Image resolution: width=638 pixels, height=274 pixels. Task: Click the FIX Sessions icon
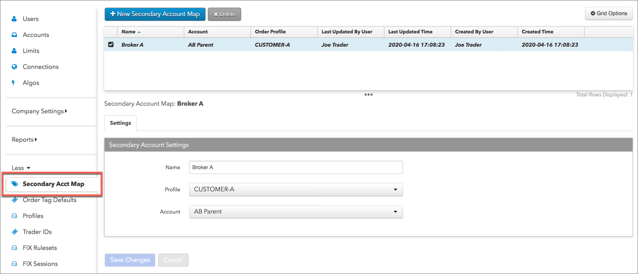14,264
